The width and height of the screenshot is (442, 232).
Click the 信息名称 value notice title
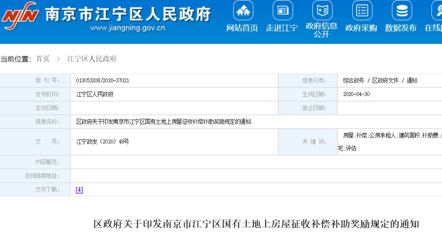point(163,122)
